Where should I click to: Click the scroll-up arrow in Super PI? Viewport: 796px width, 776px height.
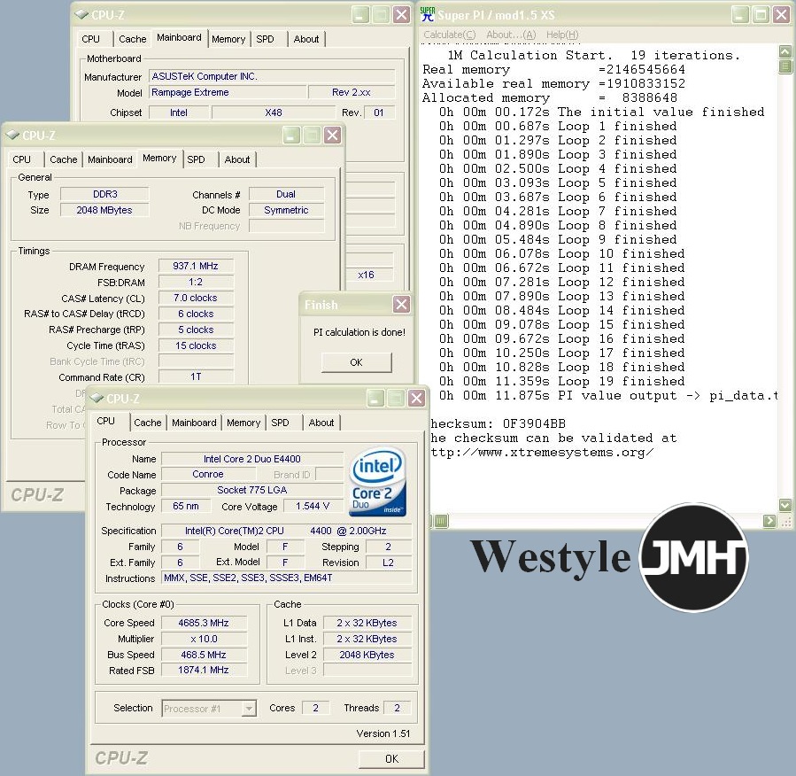tap(784, 51)
